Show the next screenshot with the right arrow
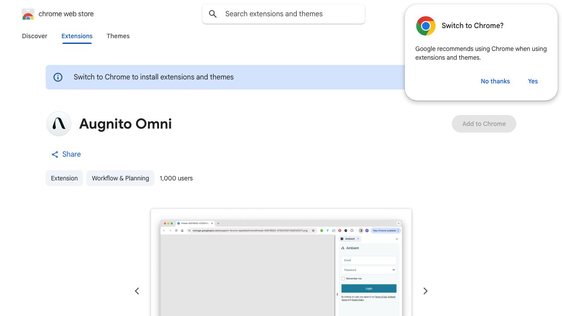 pyautogui.click(x=425, y=291)
